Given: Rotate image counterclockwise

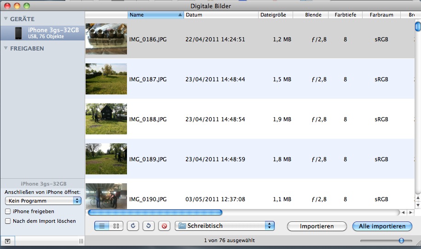Looking at the screenshot, I should [x=133, y=226].
